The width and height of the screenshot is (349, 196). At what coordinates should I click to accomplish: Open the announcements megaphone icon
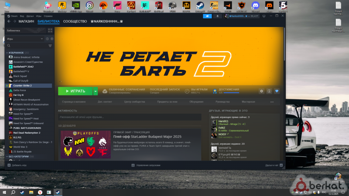pos(208,16)
